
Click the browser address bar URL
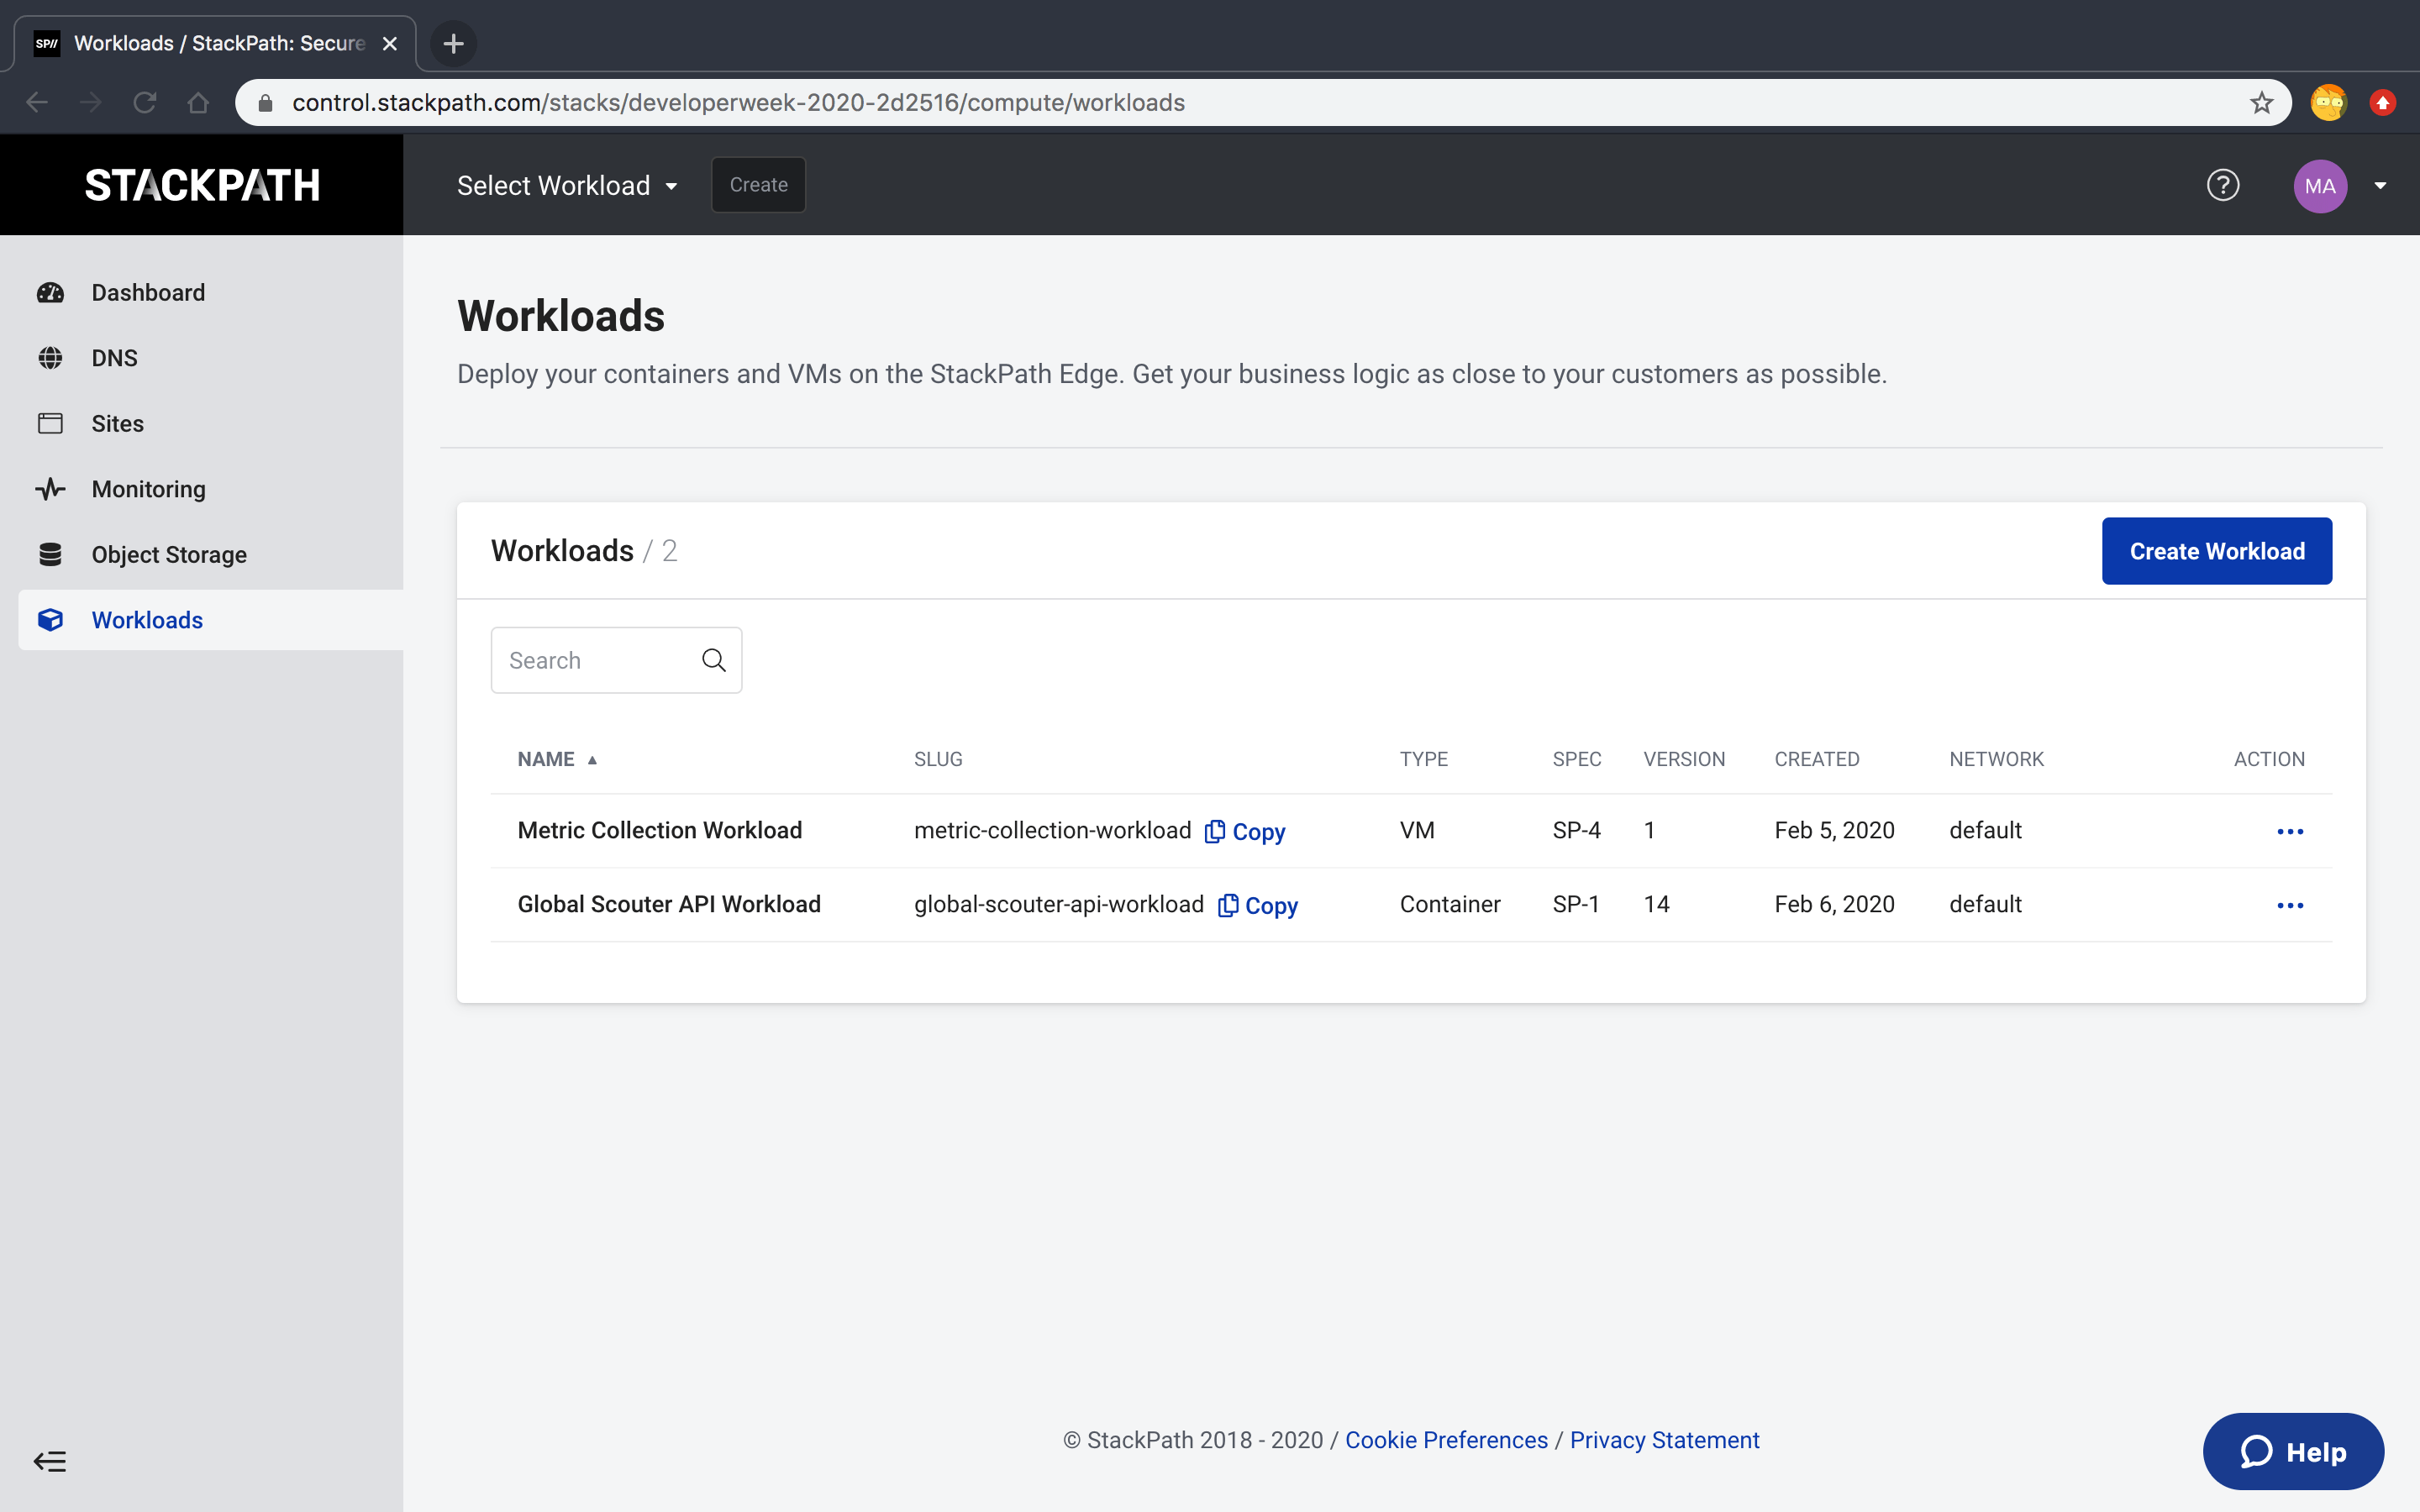point(738,103)
